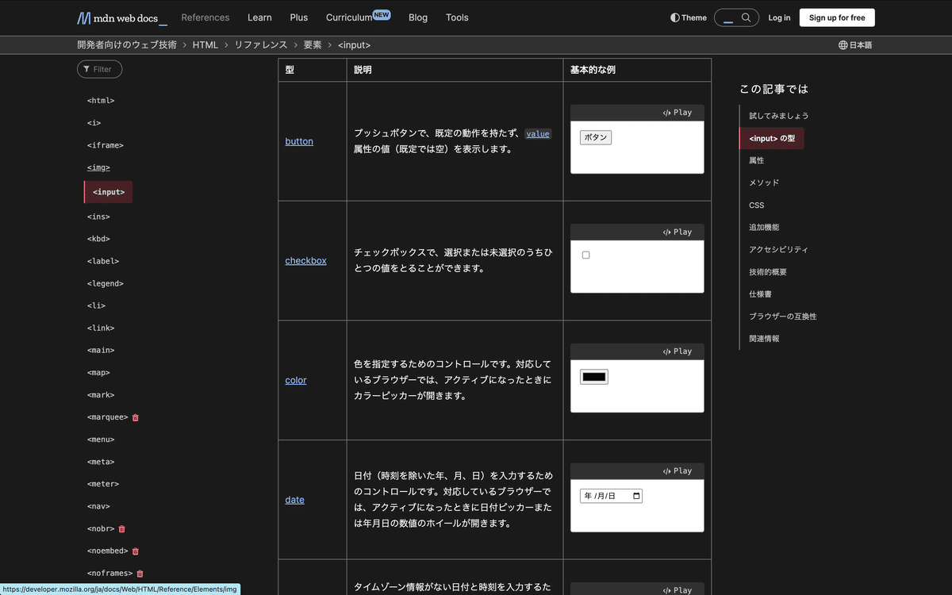Click the Filter input field above the sidebar

[x=99, y=69]
